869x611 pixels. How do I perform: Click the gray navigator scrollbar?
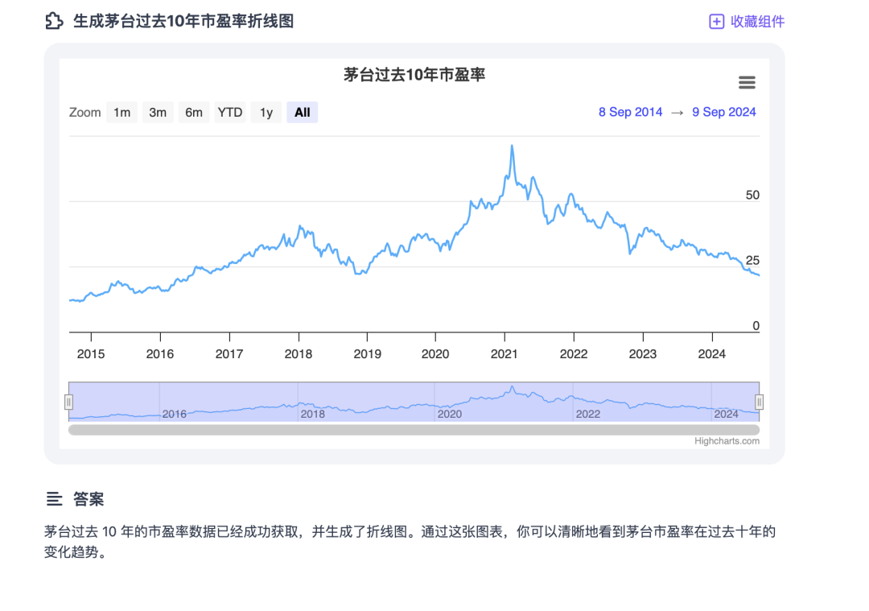click(414, 430)
